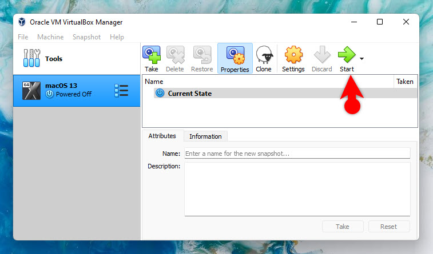Maximize the VirtualBox Manager window
Viewport: 433px width, 254px height.
pos(380,22)
